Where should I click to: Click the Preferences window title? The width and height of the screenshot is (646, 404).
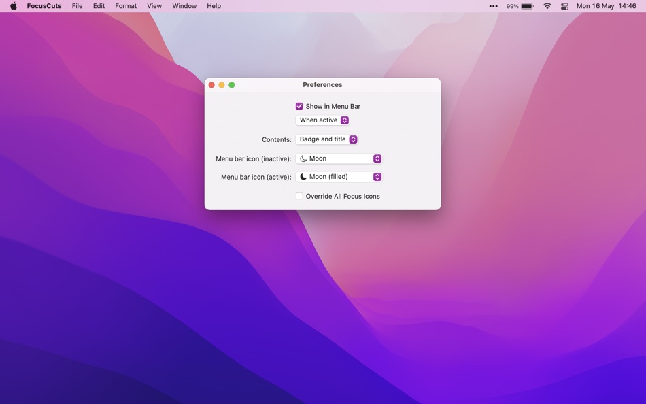(x=322, y=84)
